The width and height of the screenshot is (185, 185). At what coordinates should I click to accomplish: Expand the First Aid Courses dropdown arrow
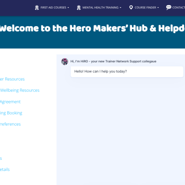(68, 8)
